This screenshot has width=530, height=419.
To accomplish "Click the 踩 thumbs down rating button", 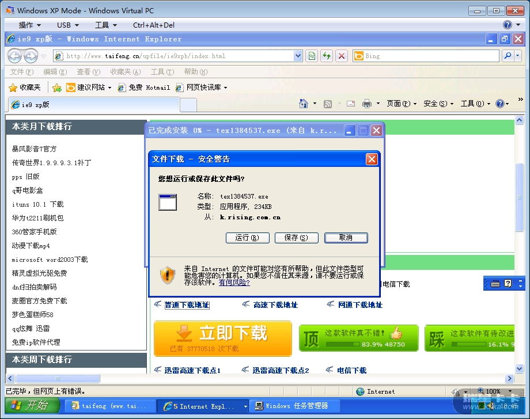I will [x=470, y=338].
